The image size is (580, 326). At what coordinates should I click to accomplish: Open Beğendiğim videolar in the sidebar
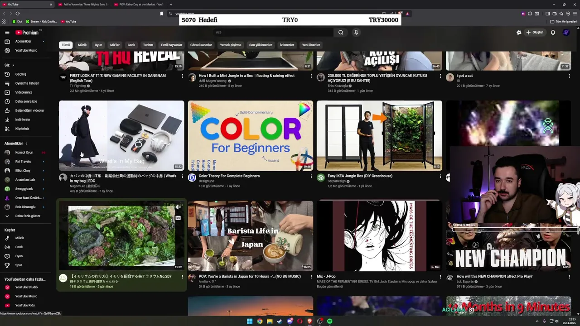[25, 110]
